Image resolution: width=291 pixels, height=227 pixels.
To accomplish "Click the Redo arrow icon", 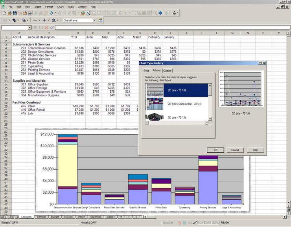I will coord(60,13).
